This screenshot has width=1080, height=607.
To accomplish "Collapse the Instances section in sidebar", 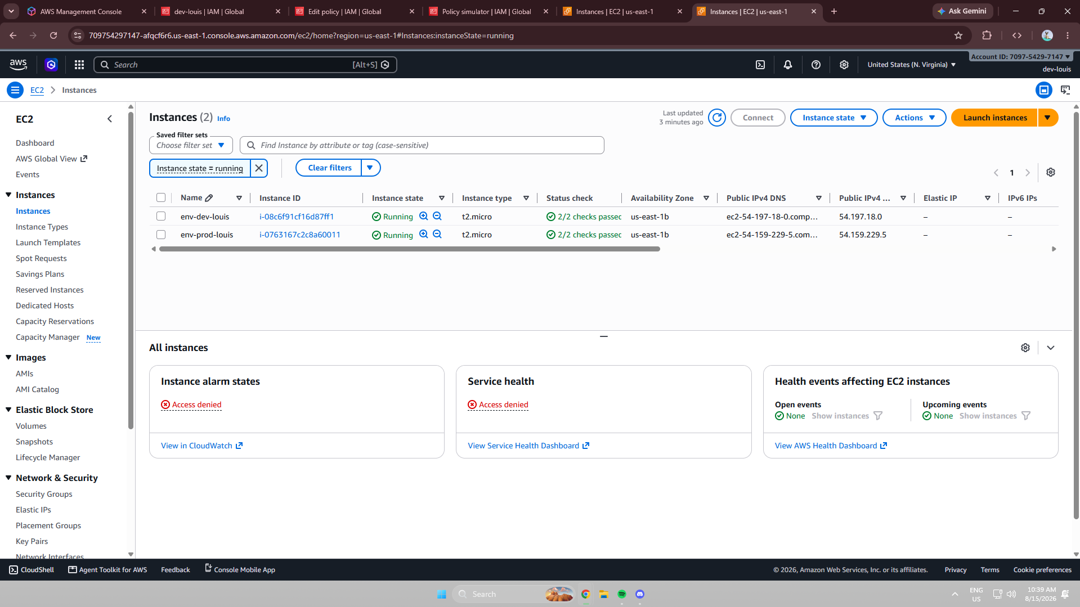I will 8,195.
